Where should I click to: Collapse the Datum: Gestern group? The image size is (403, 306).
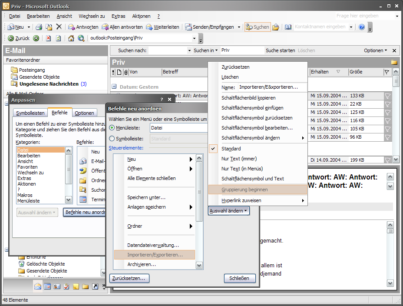tap(114, 86)
